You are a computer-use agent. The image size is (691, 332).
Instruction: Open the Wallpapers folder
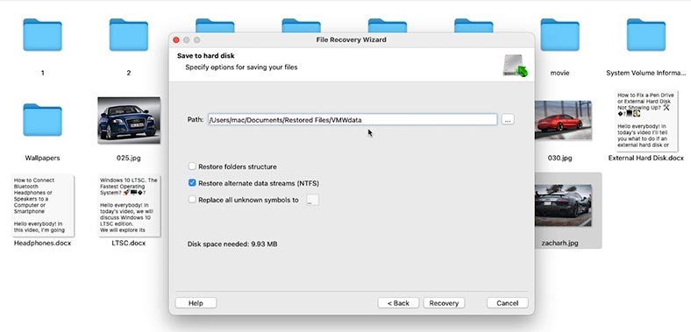[42, 120]
